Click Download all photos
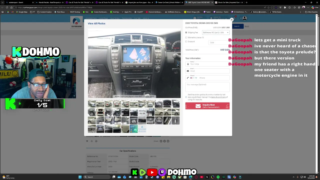320x180 pixels. point(142,129)
